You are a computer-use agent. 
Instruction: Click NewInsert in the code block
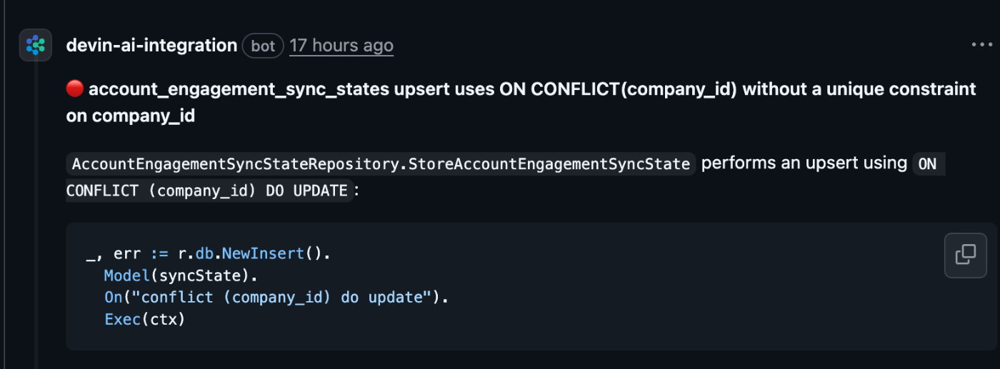click(x=264, y=253)
